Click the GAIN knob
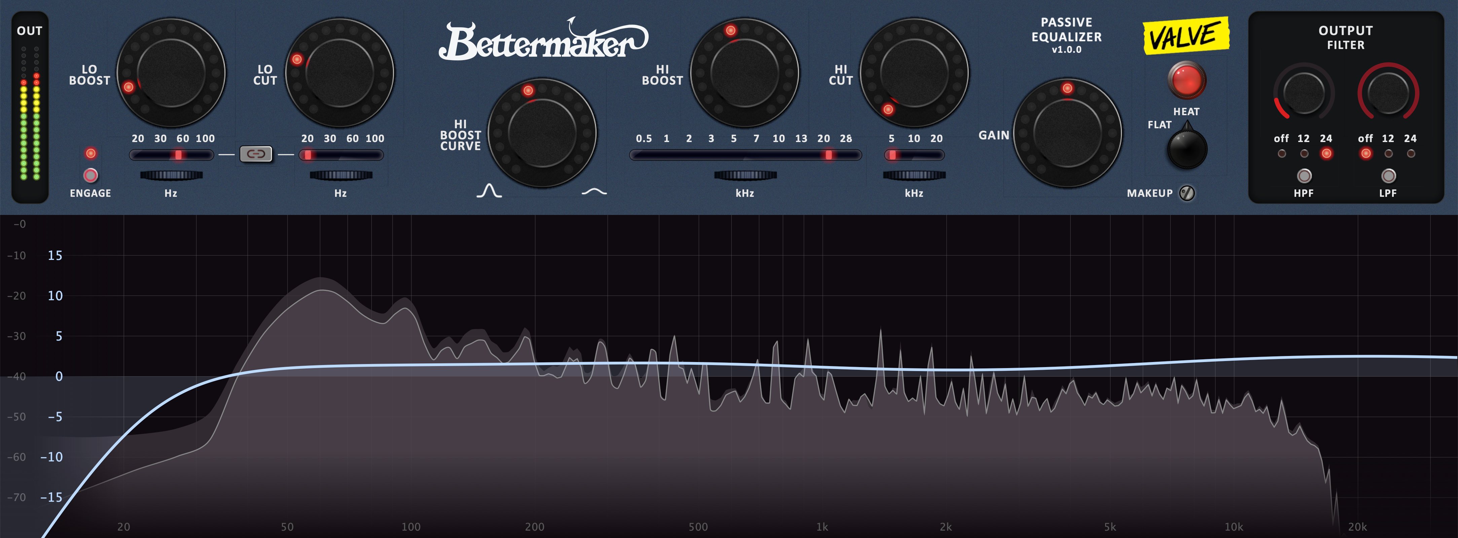 [1067, 133]
